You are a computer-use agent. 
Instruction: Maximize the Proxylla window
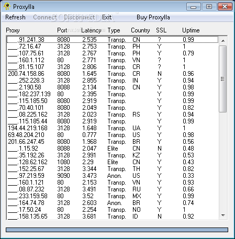pyautogui.click(x=209, y=7)
